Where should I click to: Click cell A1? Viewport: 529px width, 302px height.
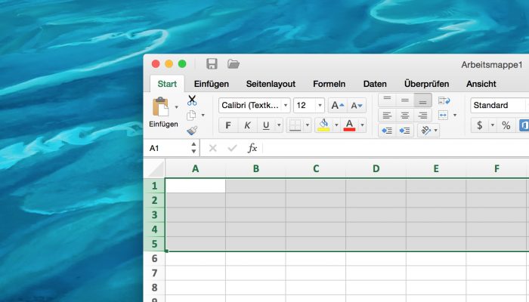[x=195, y=186]
